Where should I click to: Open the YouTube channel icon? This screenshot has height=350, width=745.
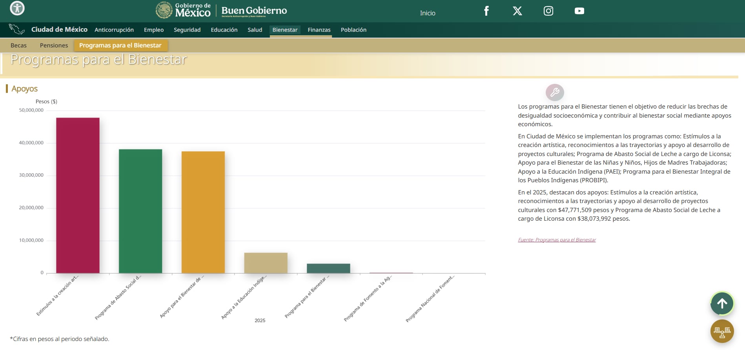[579, 11]
